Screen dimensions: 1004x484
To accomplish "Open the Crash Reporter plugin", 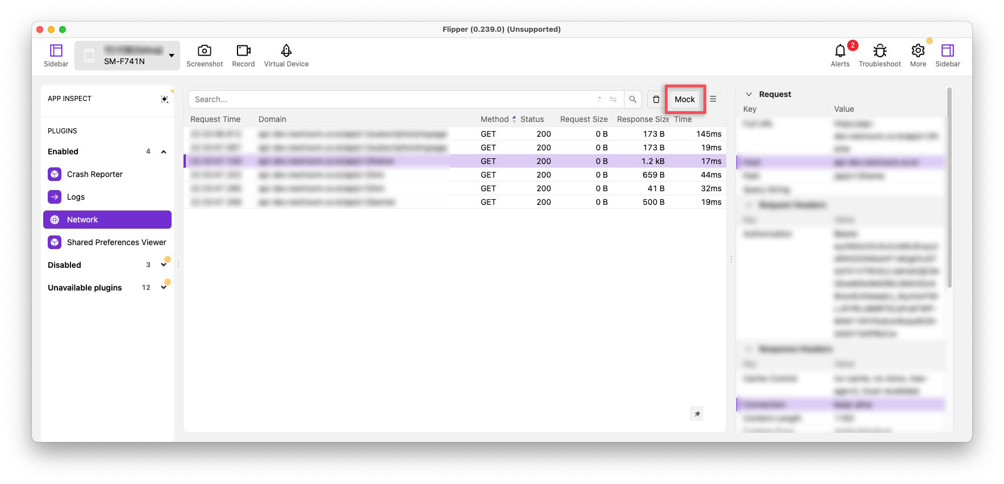I will [107, 174].
